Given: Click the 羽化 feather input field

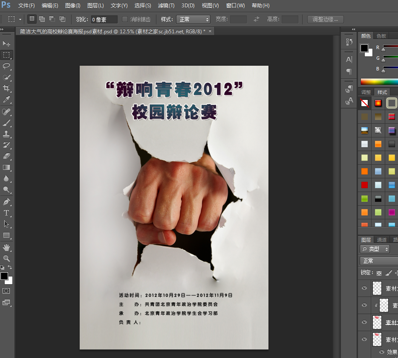Looking at the screenshot, I should (x=104, y=19).
